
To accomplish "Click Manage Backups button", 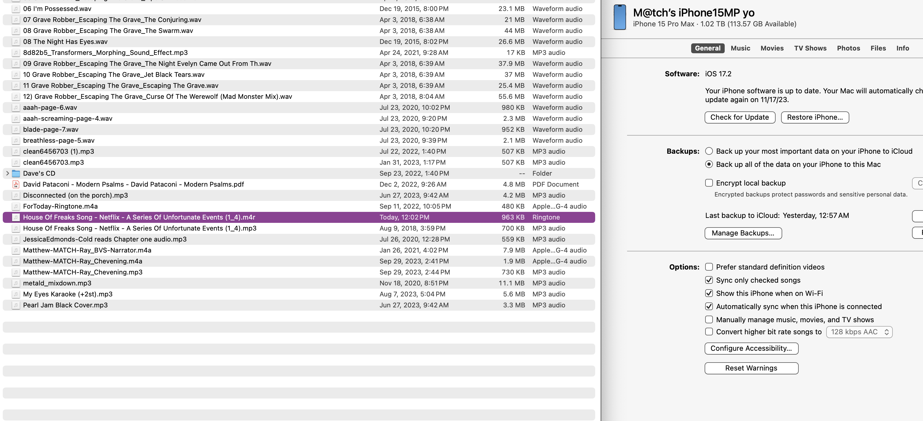I will pos(743,233).
